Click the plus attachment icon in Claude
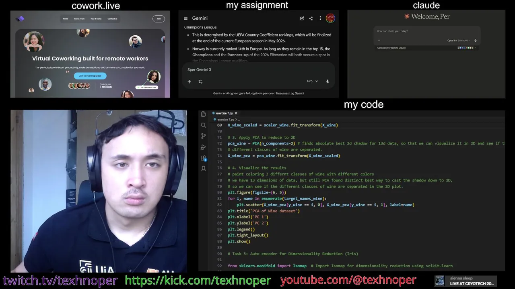The width and height of the screenshot is (515, 289). pyautogui.click(x=379, y=41)
